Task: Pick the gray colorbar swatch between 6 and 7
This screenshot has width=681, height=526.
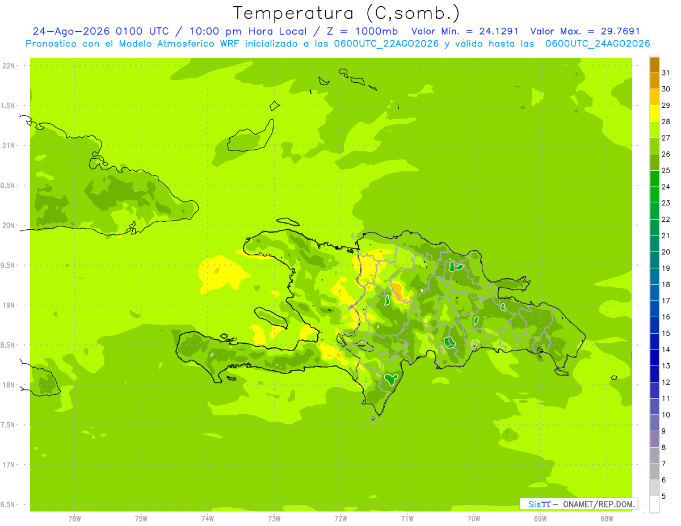Action: click(654, 472)
